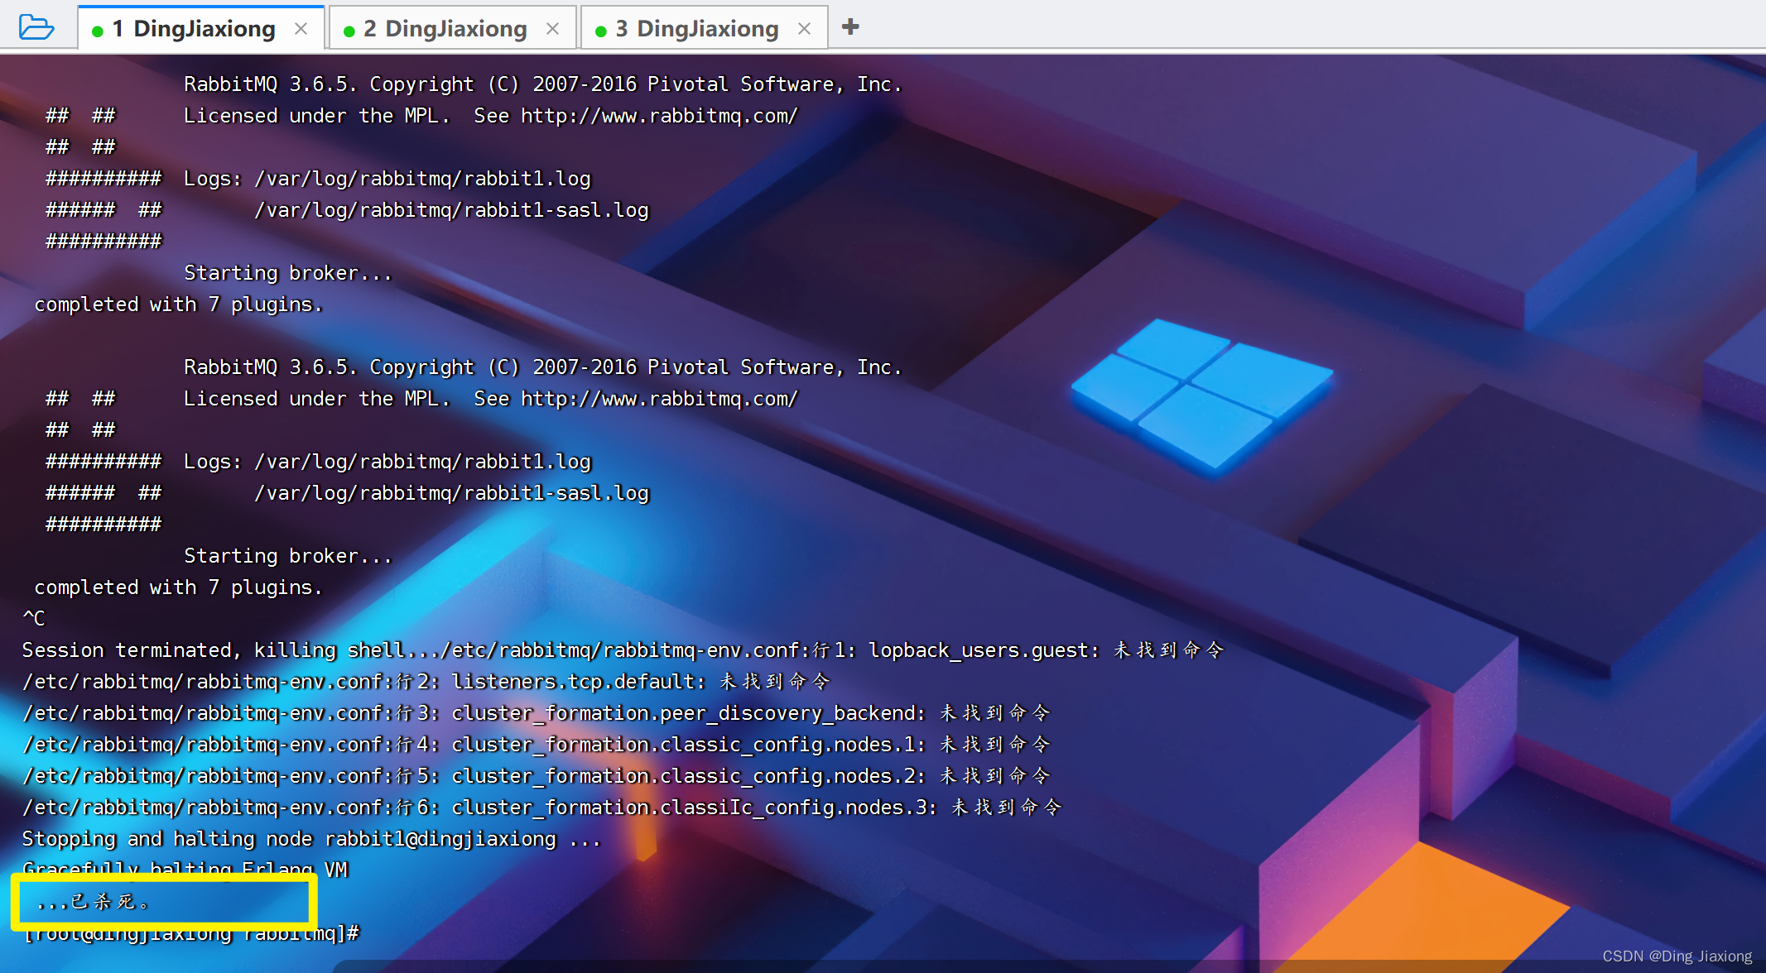Click the 'cluster_formation.peer_discovery_backend' error line

pyautogui.click(x=537, y=713)
